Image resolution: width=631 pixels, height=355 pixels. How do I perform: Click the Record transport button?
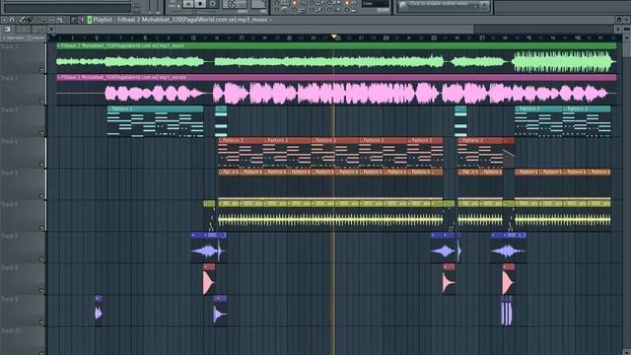coord(213,4)
